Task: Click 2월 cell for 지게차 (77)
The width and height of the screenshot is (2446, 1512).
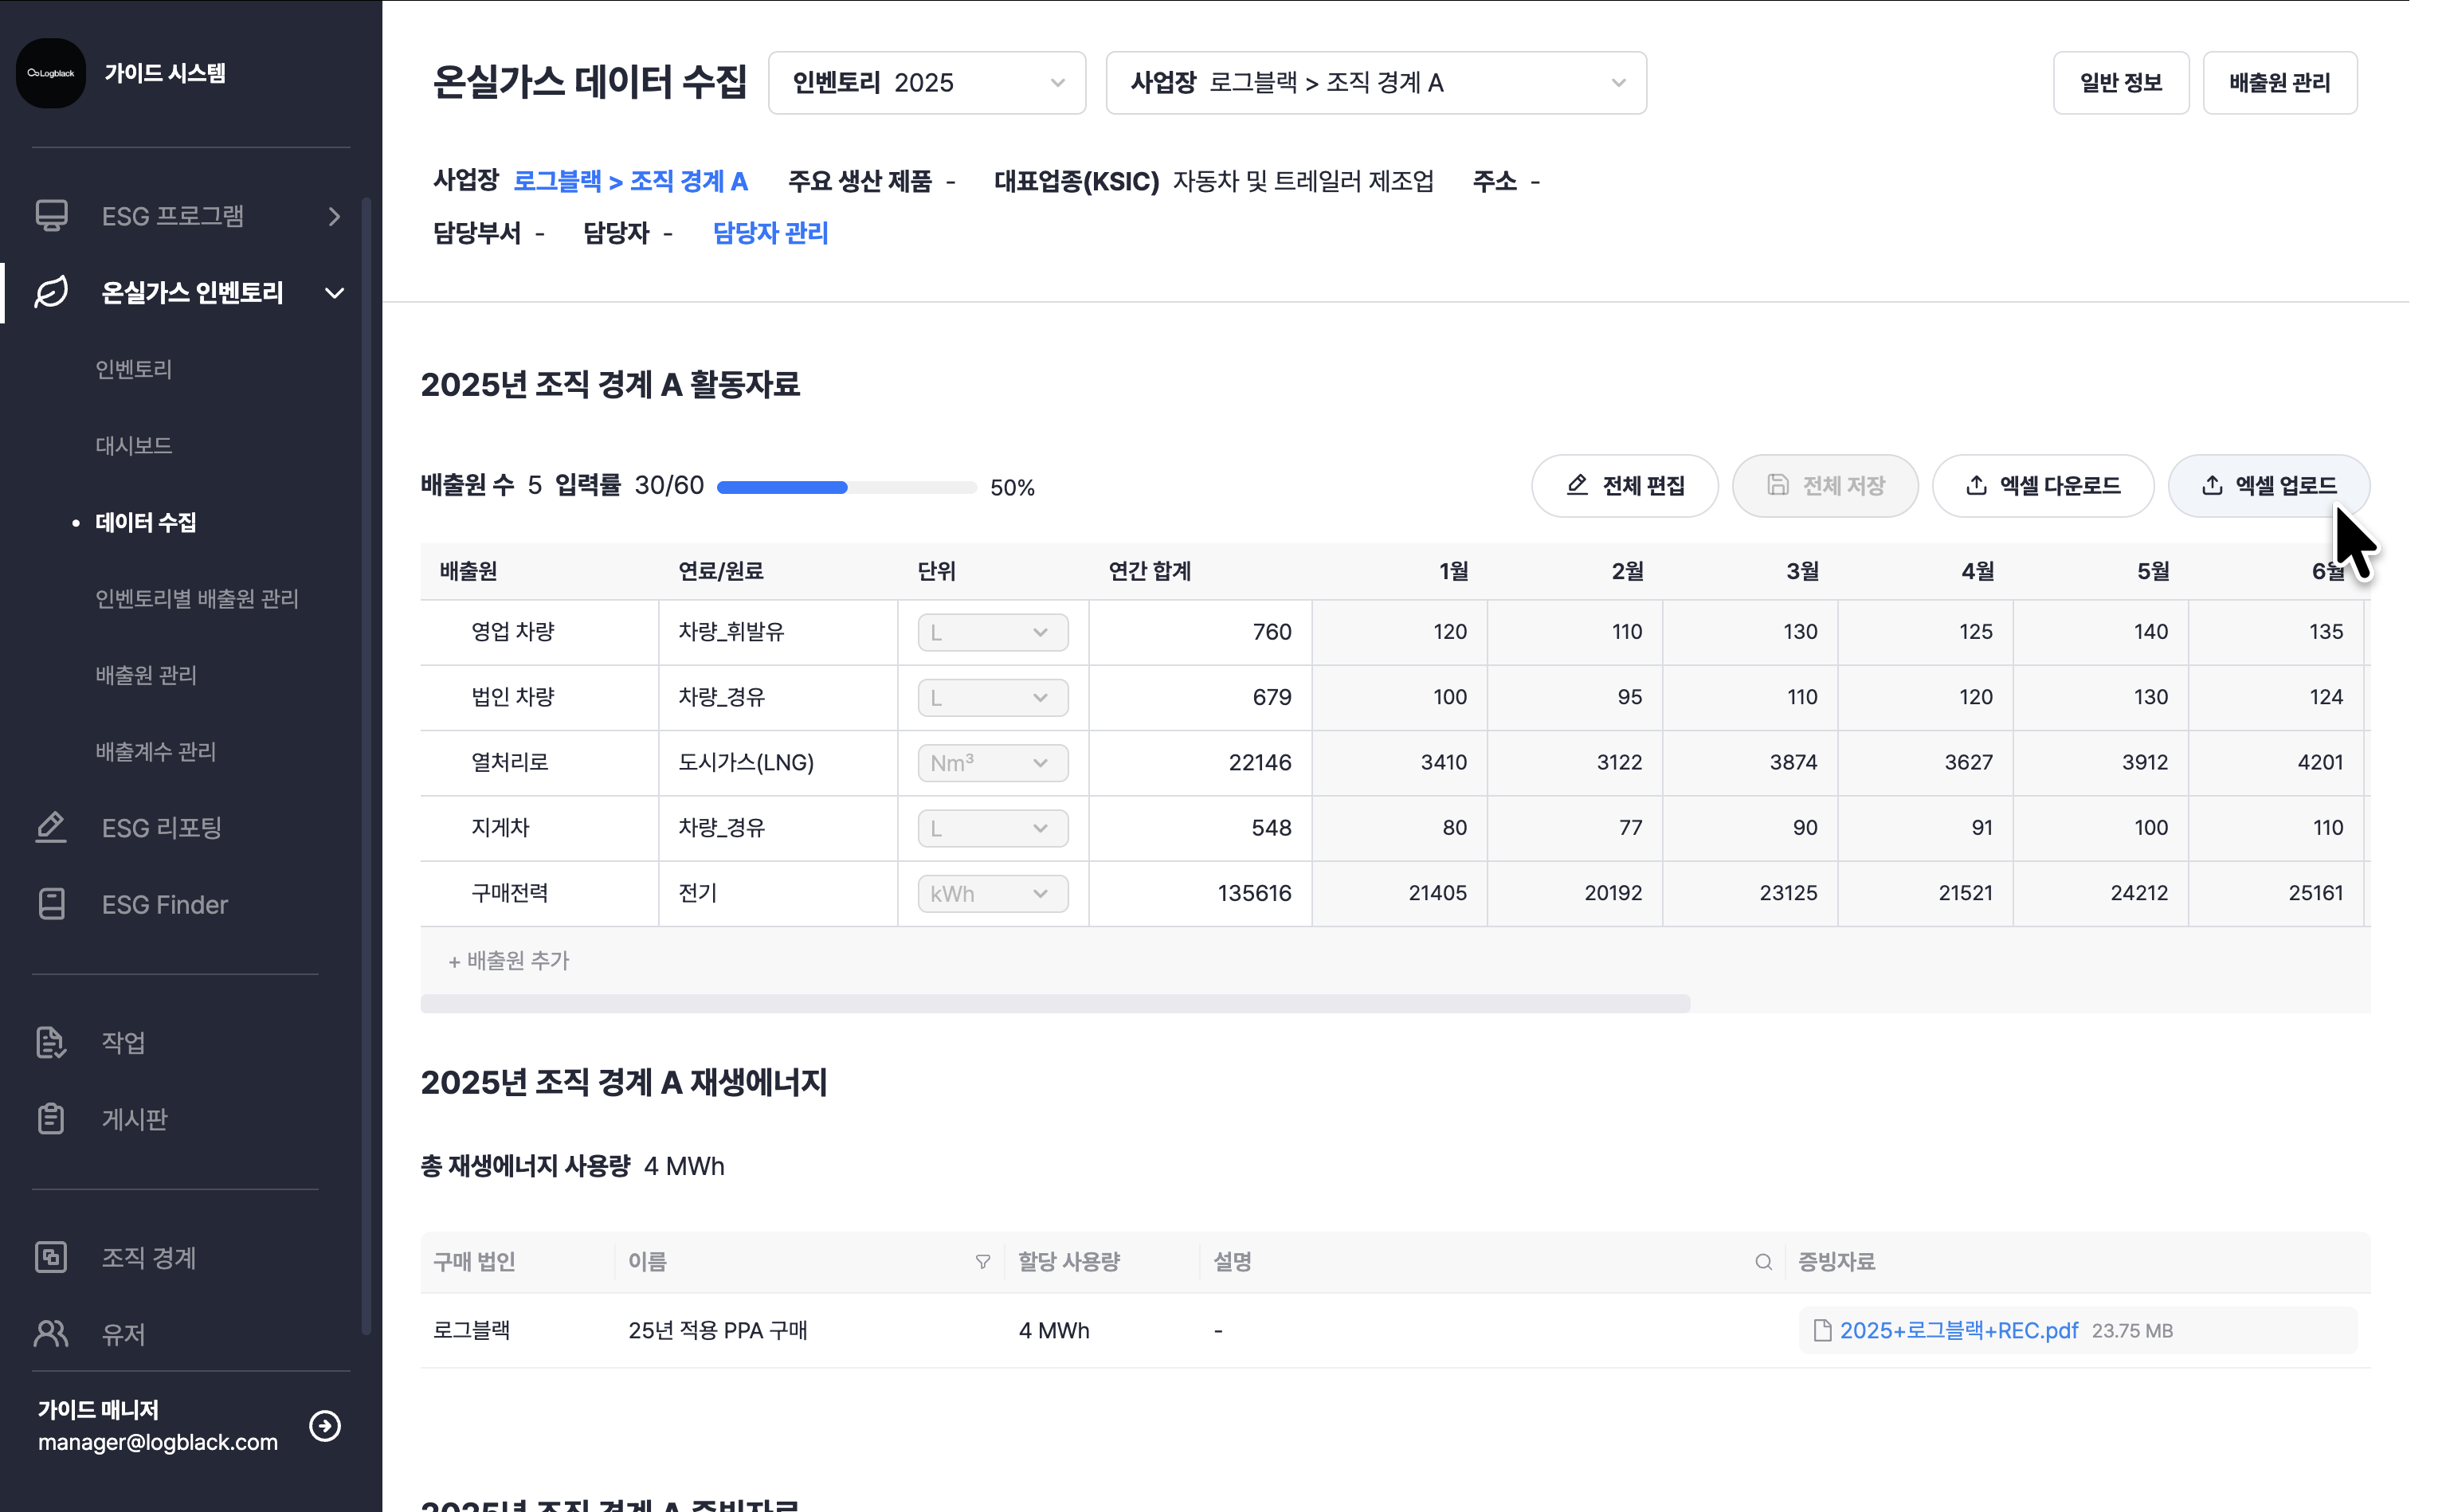Action: (1575, 828)
